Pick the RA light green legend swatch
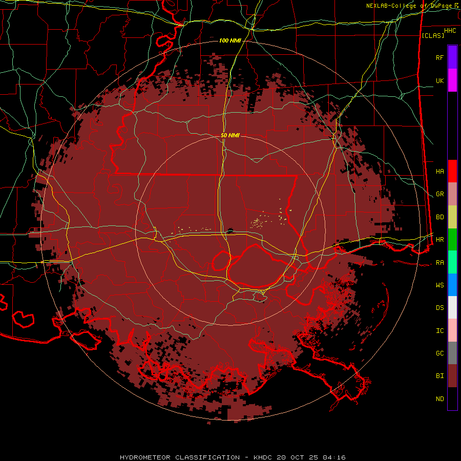 click(x=452, y=262)
